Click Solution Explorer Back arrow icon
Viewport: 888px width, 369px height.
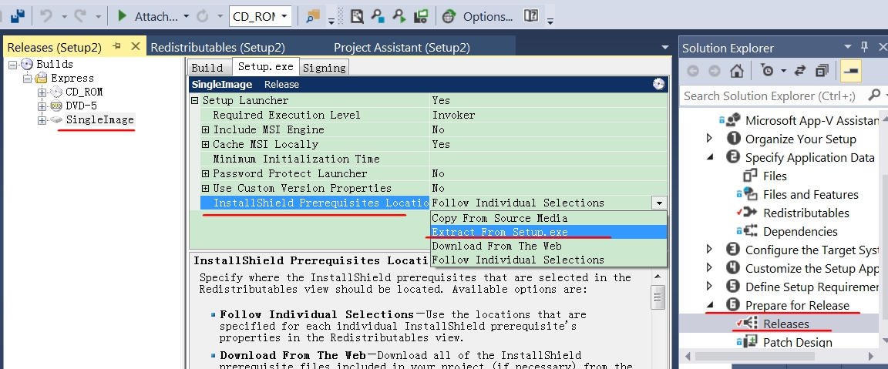coord(693,71)
